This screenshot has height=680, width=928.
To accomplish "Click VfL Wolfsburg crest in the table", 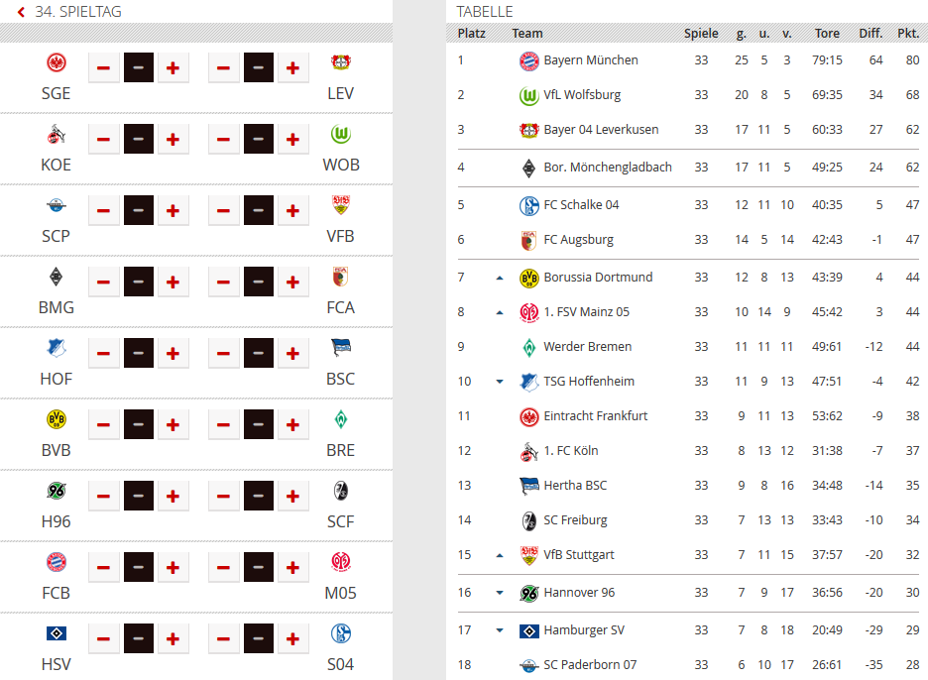I will point(529,95).
